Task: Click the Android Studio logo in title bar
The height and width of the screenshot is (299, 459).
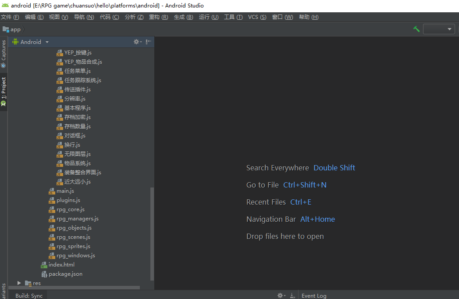Action: click(5, 5)
